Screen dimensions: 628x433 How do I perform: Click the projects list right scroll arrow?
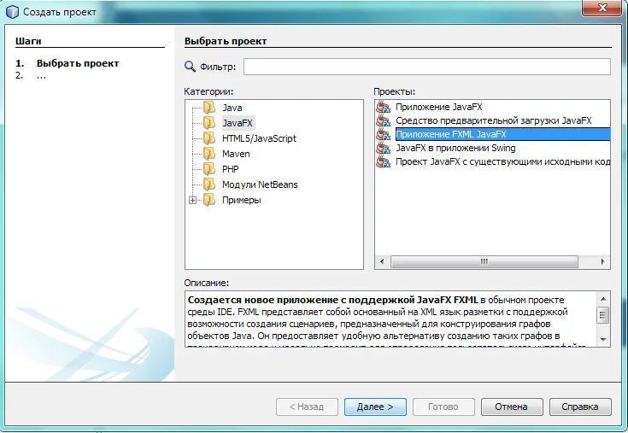tap(602, 261)
